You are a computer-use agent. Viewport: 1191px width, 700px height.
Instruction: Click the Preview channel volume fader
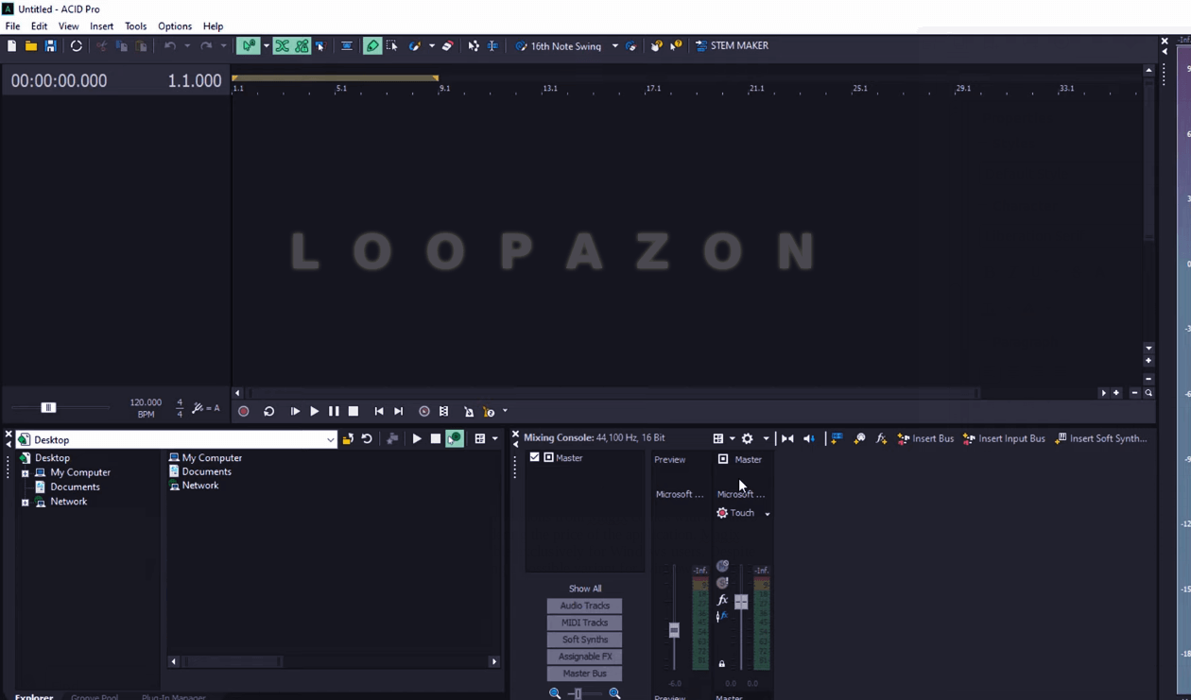674,630
